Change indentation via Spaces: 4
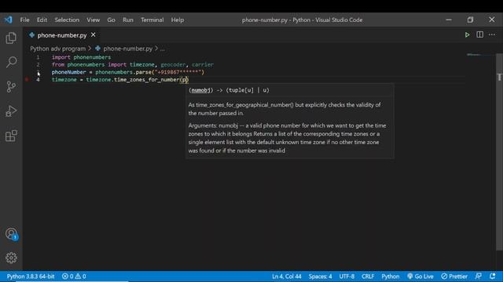The width and height of the screenshot is (503, 282). [x=320, y=277]
